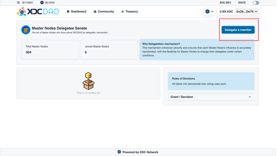277x156 pixels.
Task: Navigate to the Treasury page
Action: pyautogui.click(x=130, y=12)
